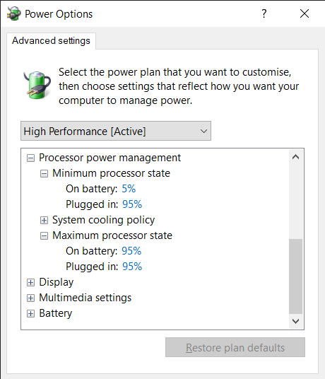Screen dimensions: 325x379
Task: Click the scrollbar up arrow
Action: 296,157
